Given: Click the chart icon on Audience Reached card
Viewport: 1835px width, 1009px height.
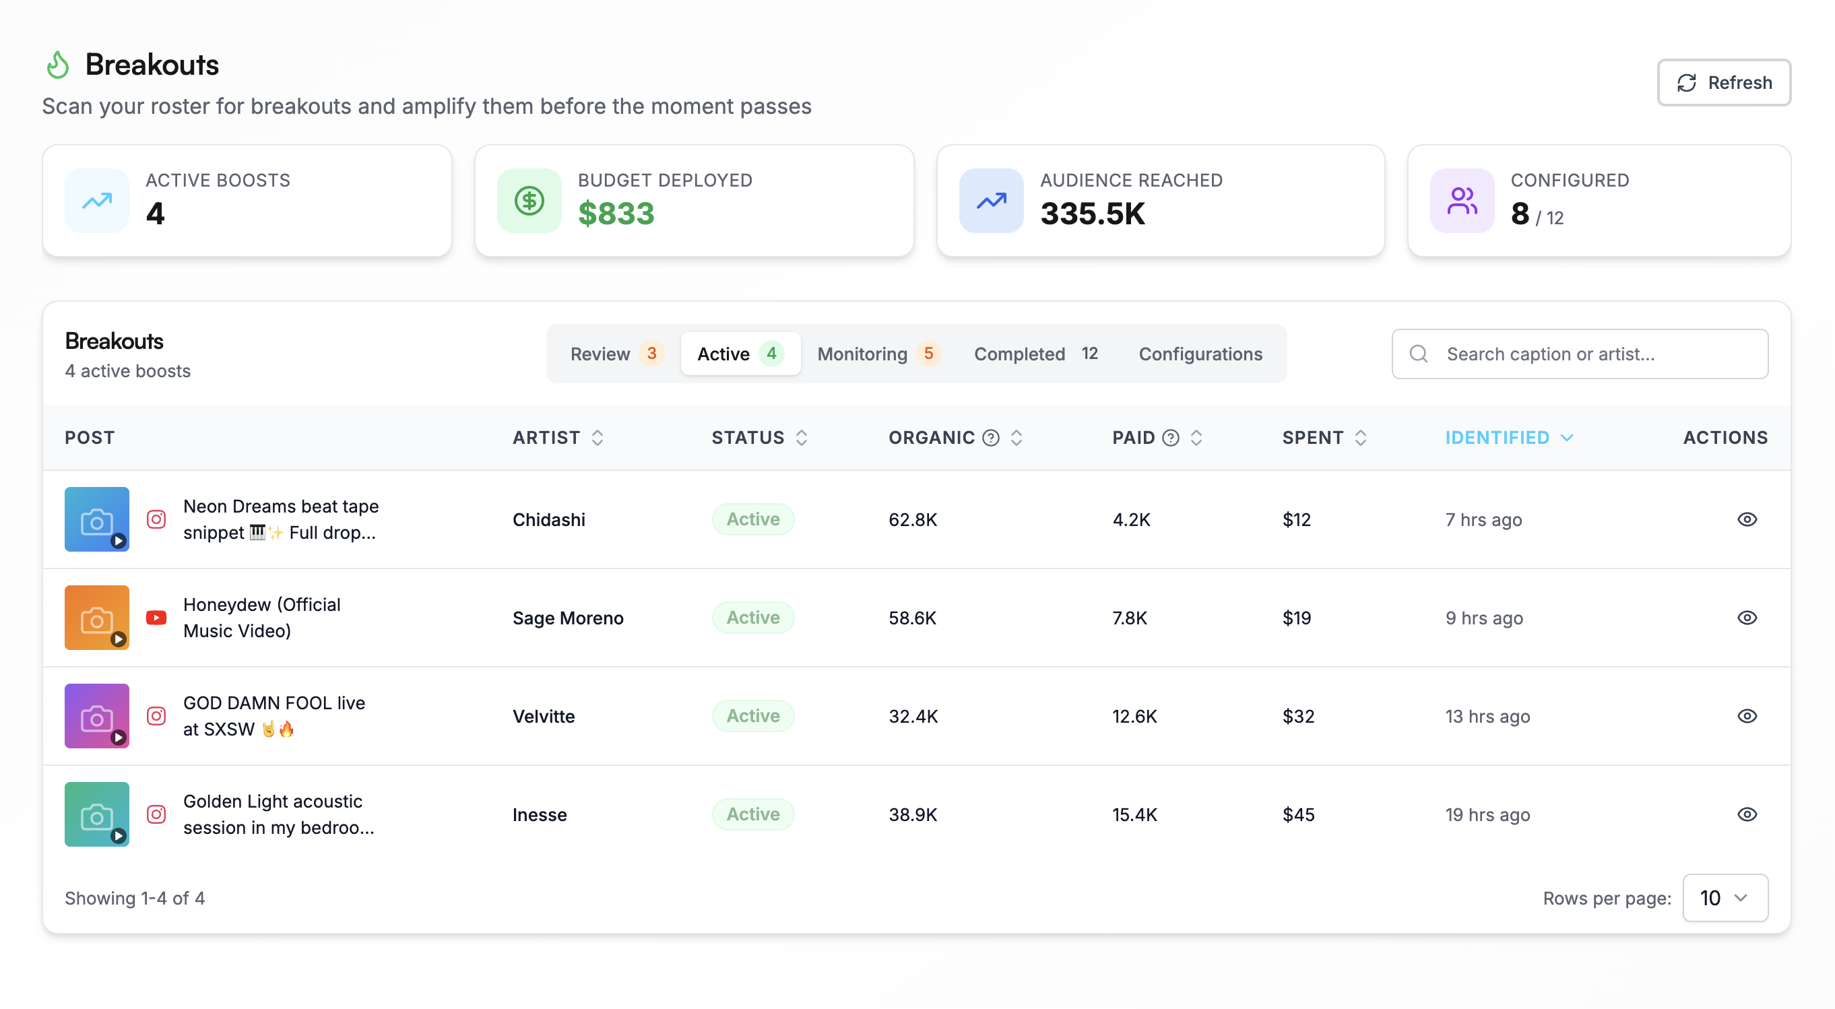Looking at the screenshot, I should pos(990,200).
